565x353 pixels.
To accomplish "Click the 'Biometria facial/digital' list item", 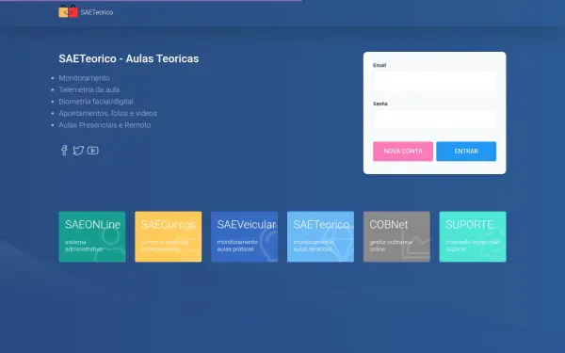I will [x=96, y=102].
